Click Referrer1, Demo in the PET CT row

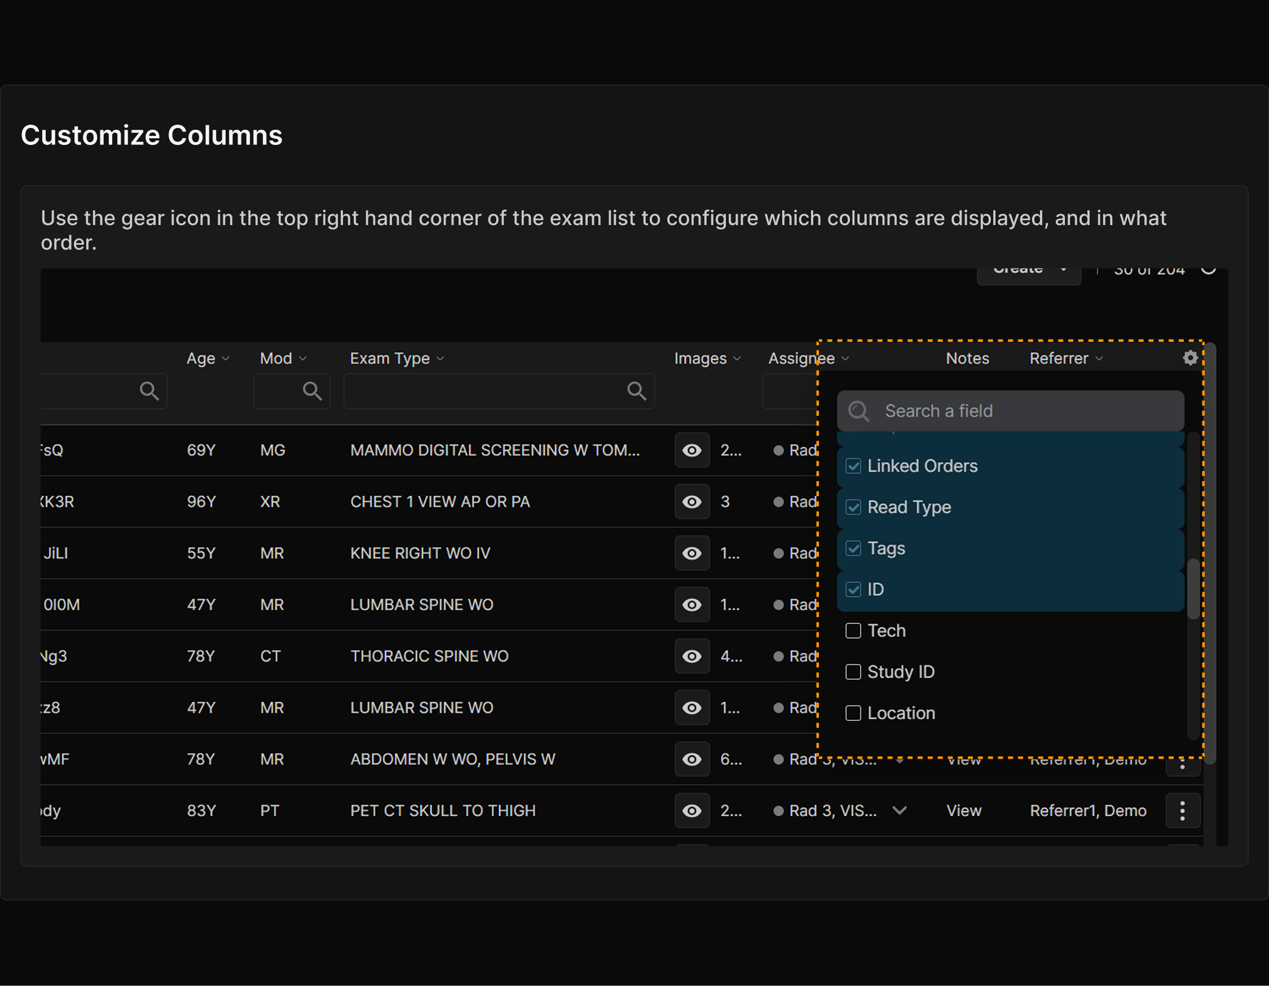coord(1089,811)
